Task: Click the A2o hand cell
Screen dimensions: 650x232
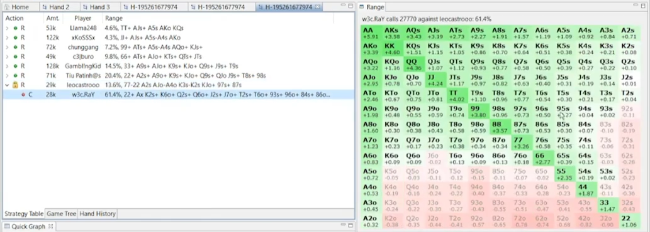Action: coord(371,221)
